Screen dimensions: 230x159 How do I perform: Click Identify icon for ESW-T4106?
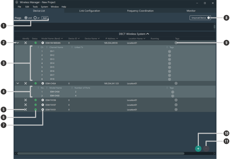(x=26, y=100)
